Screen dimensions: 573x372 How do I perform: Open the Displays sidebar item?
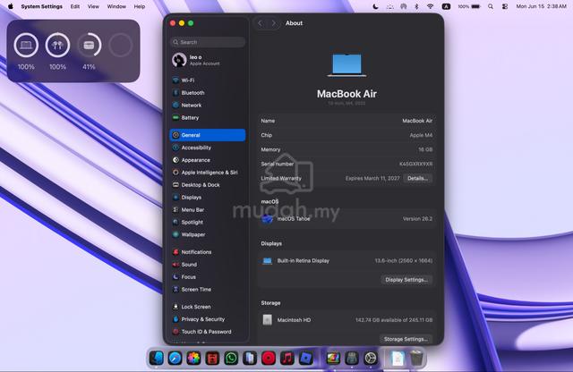click(x=207, y=197)
